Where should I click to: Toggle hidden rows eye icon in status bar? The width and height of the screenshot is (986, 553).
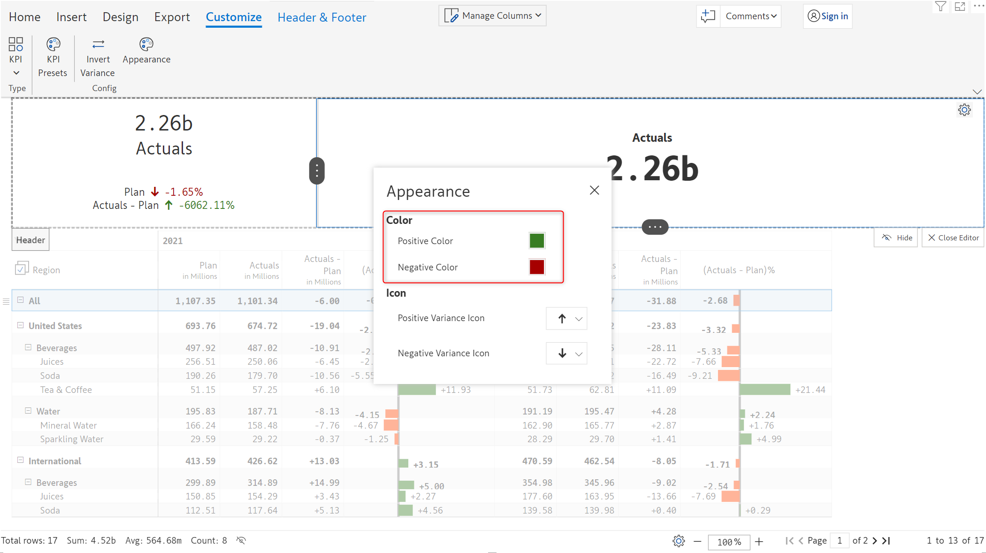241,540
